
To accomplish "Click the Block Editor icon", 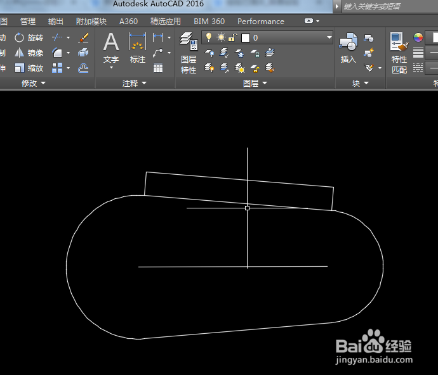I will [x=369, y=53].
